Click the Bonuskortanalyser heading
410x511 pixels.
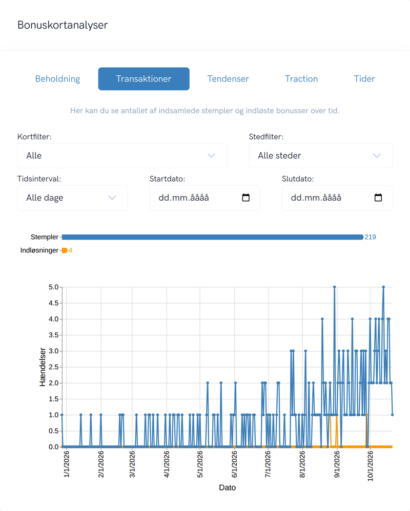click(63, 25)
